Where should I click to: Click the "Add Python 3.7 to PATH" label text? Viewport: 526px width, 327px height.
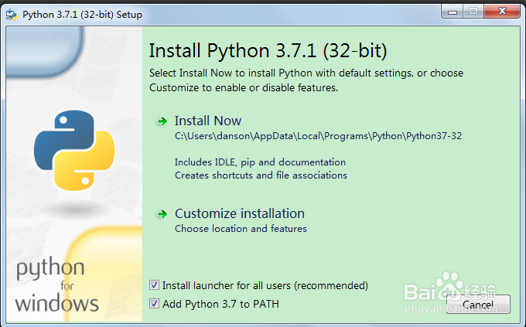220,304
